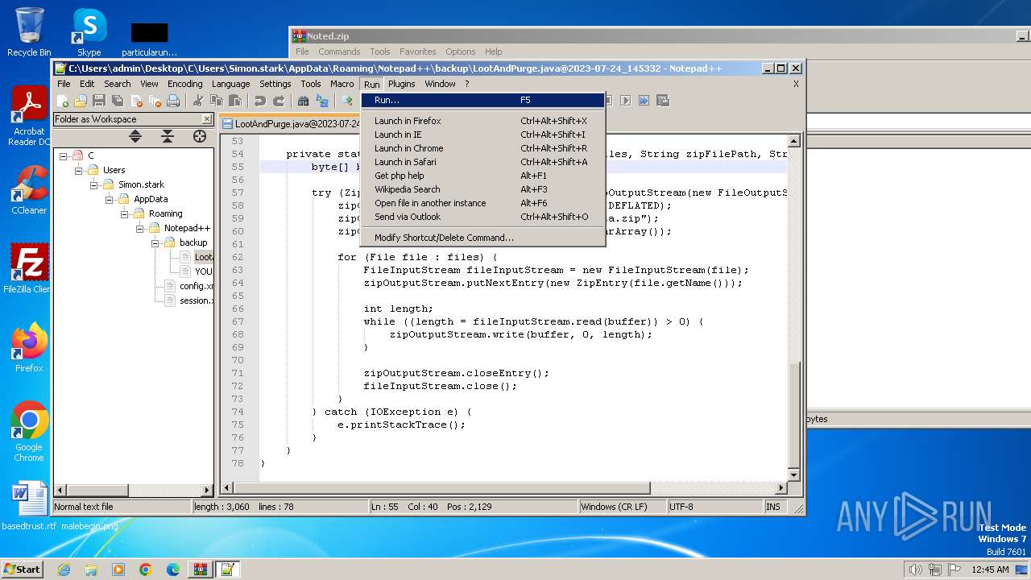Open the Plugins menu
This screenshot has width=1031, height=580.
click(x=401, y=84)
